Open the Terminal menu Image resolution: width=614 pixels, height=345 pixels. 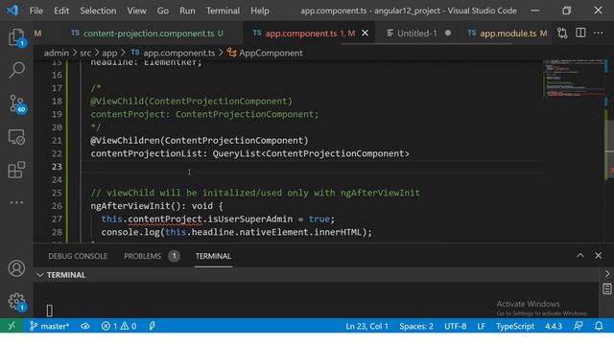tap(223, 11)
